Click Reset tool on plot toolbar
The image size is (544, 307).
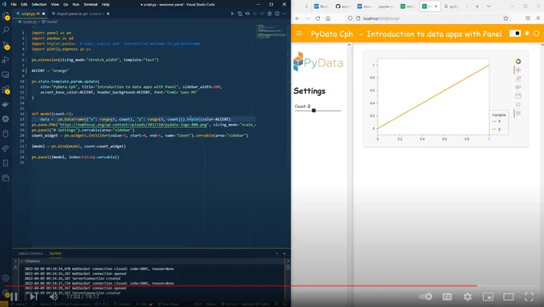[518, 105]
